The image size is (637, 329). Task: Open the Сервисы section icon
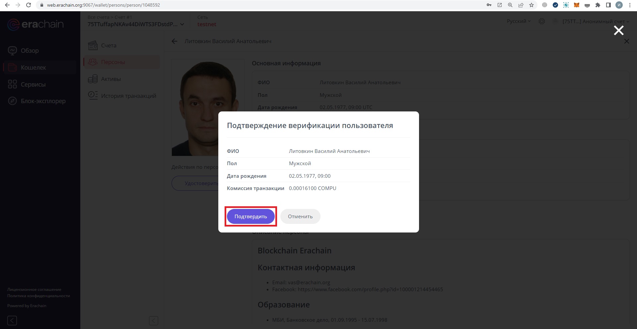(x=12, y=84)
